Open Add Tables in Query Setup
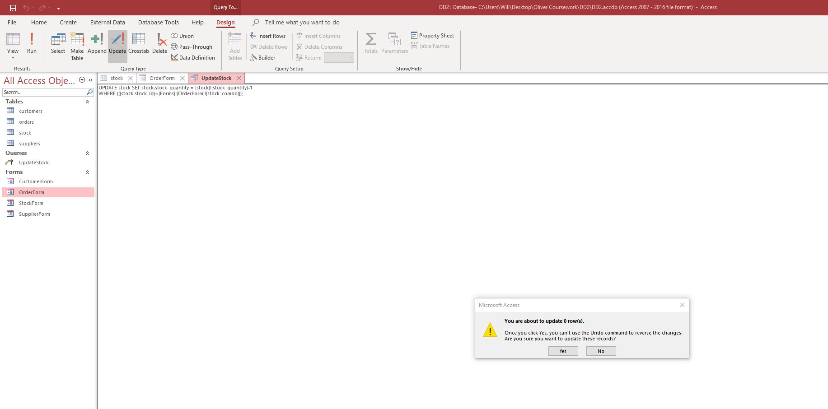This screenshot has height=409, width=828. [235, 46]
